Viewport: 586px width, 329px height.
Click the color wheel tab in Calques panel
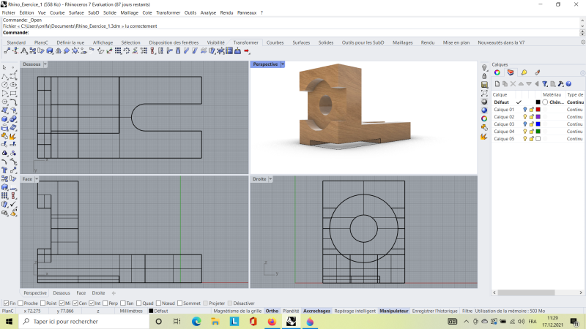click(497, 72)
